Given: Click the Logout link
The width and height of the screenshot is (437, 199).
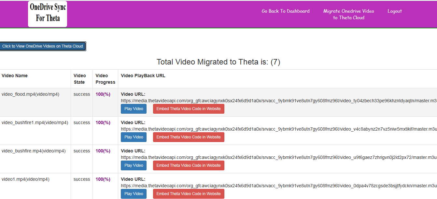Looking at the screenshot, I should [395, 11].
